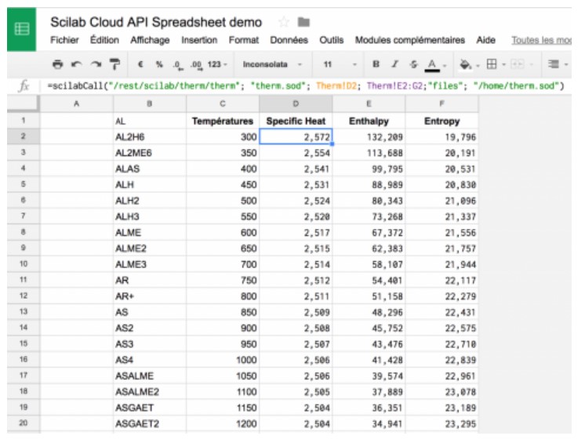Viewport: 585px width, 443px height.
Task: Open Modules complémentaires menu
Action: pyautogui.click(x=409, y=40)
